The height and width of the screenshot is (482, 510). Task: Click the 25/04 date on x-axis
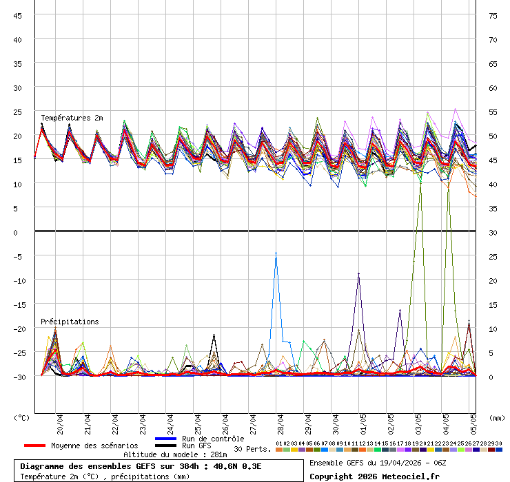pos(198,421)
